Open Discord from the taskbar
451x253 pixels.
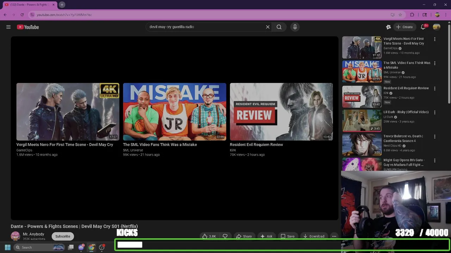[81, 247]
